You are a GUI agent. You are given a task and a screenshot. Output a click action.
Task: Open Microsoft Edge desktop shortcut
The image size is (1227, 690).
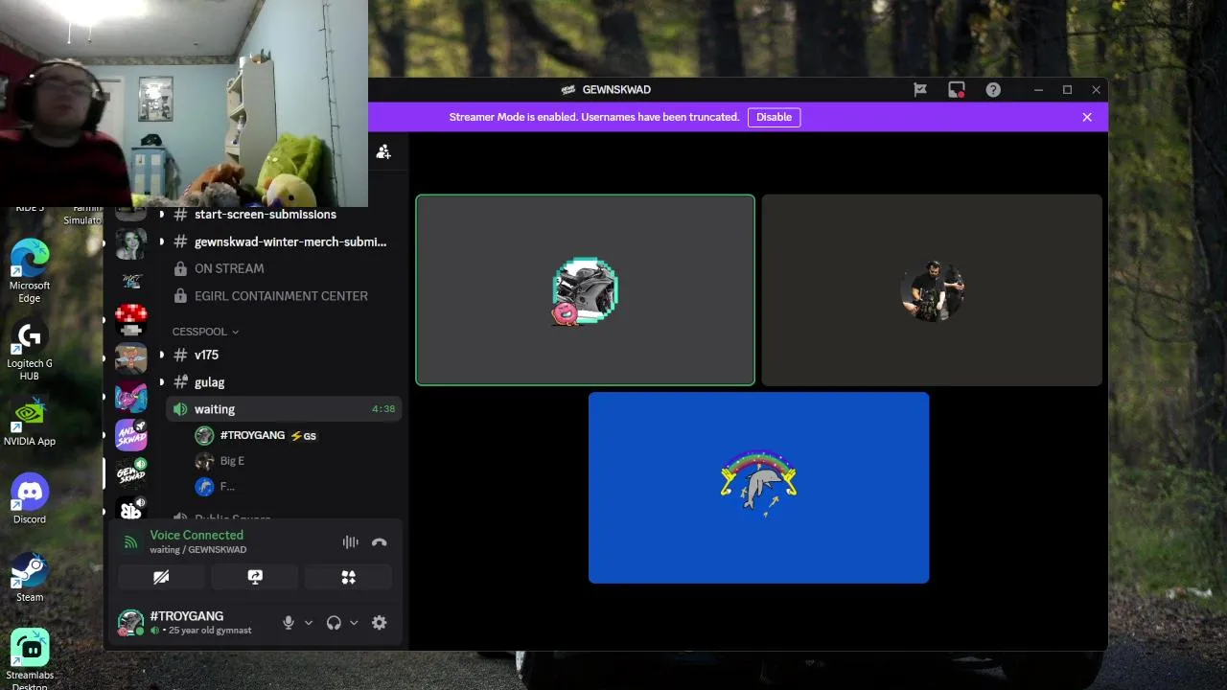click(30, 271)
